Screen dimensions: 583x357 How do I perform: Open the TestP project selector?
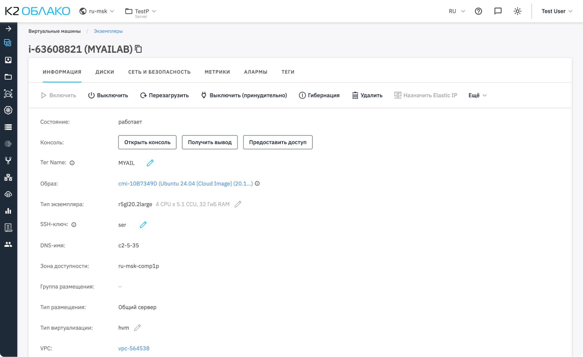pos(141,11)
